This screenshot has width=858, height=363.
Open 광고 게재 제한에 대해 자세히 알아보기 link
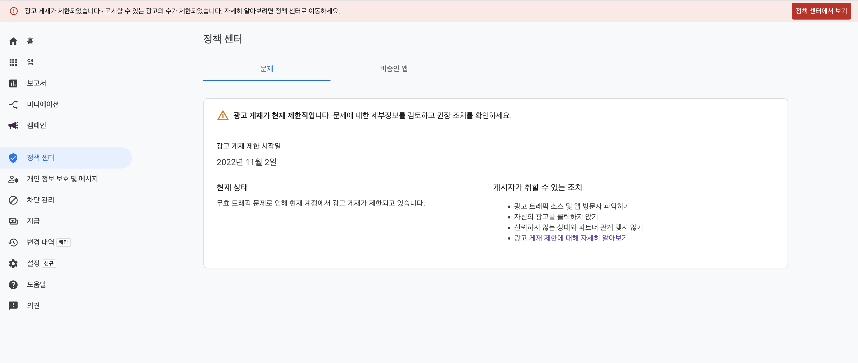pyautogui.click(x=571, y=238)
